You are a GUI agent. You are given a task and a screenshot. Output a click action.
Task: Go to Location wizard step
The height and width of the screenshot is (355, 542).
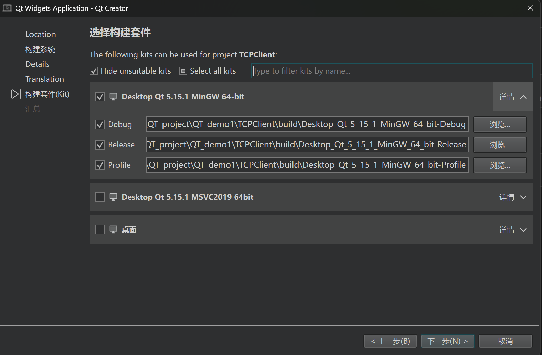pyautogui.click(x=41, y=34)
